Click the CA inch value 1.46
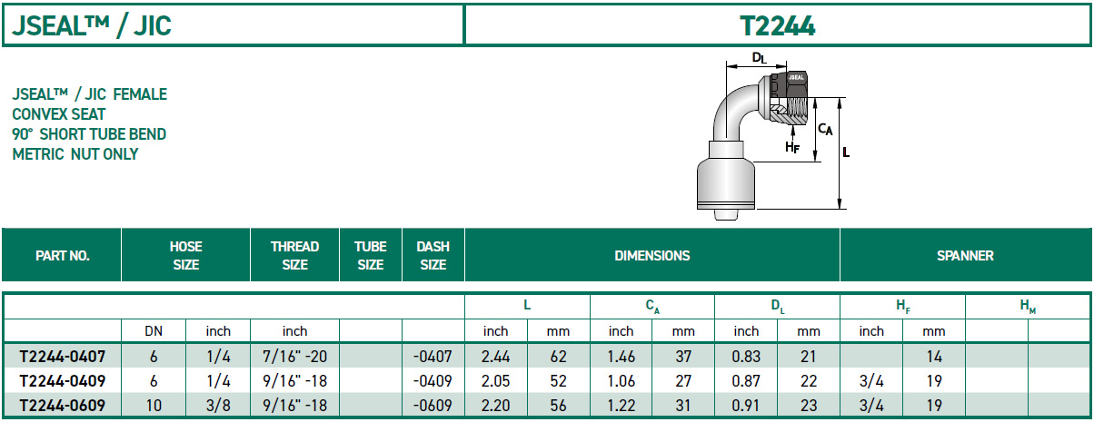The width and height of the screenshot is (1094, 422). [x=621, y=358]
